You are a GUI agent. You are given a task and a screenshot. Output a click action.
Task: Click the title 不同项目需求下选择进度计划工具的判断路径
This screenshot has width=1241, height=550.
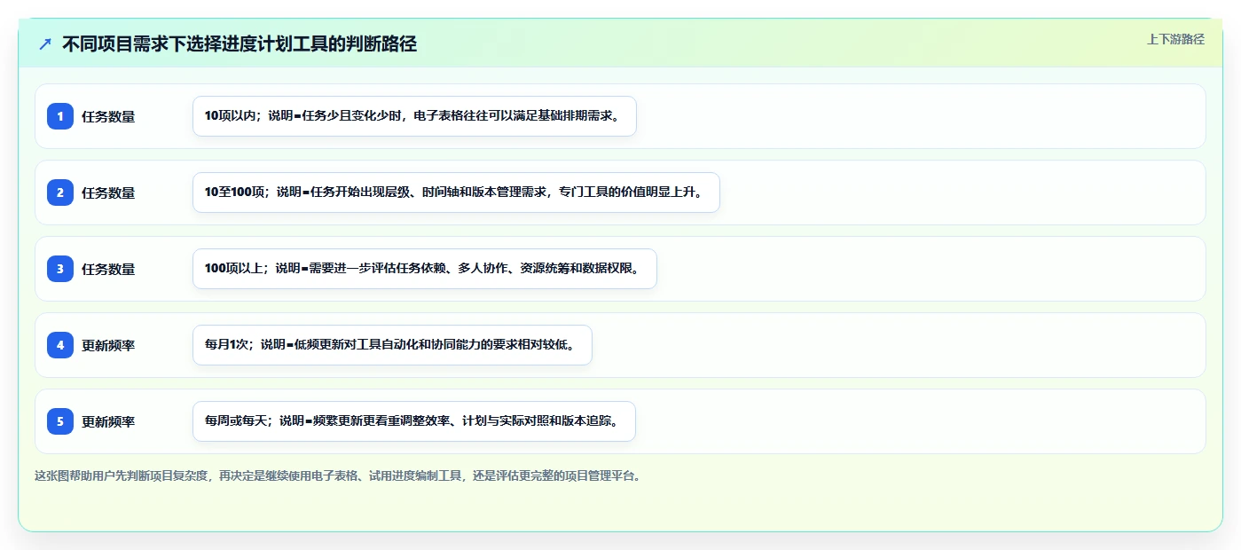[x=240, y=43]
